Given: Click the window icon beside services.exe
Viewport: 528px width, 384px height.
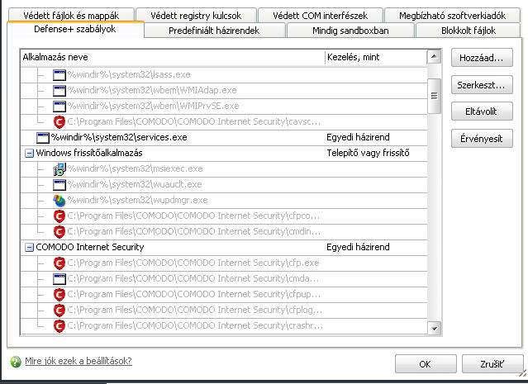Looking at the screenshot, I should tap(43, 138).
